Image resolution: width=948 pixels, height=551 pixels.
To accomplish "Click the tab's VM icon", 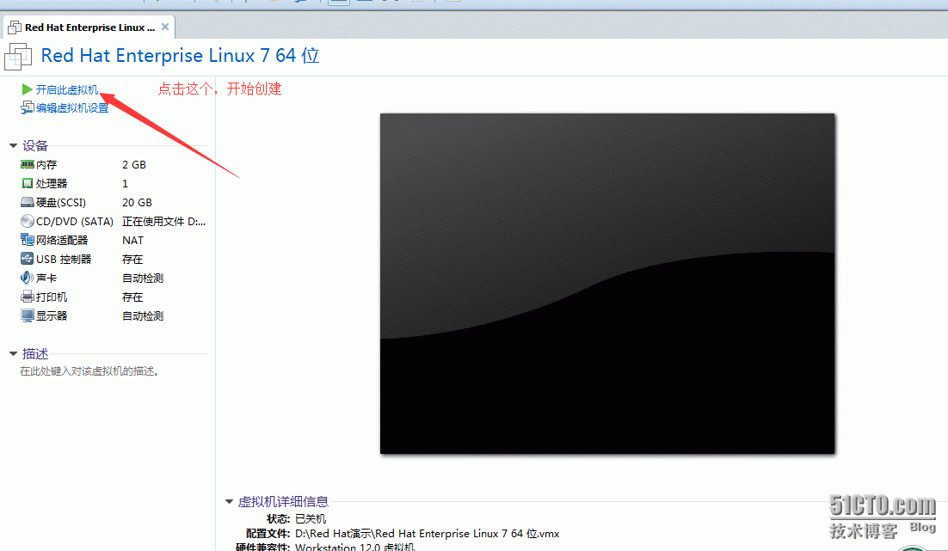I will point(15,28).
